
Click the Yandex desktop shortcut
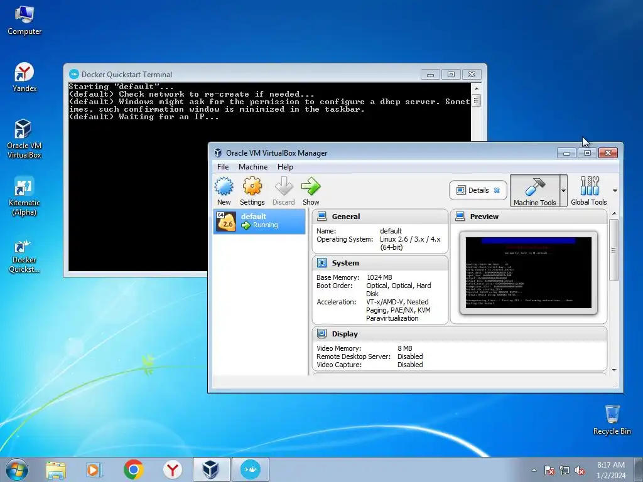24,77
